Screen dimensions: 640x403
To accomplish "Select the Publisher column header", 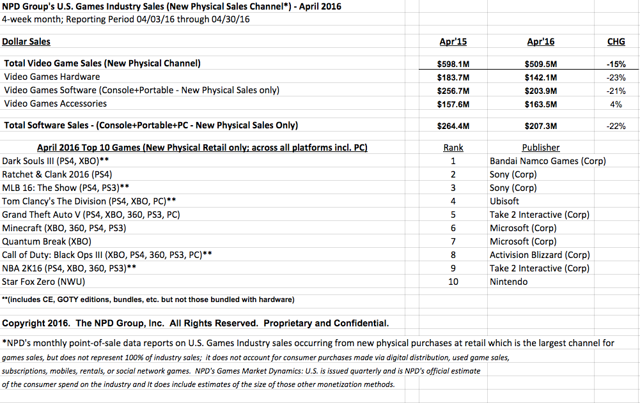I will click(x=541, y=148).
